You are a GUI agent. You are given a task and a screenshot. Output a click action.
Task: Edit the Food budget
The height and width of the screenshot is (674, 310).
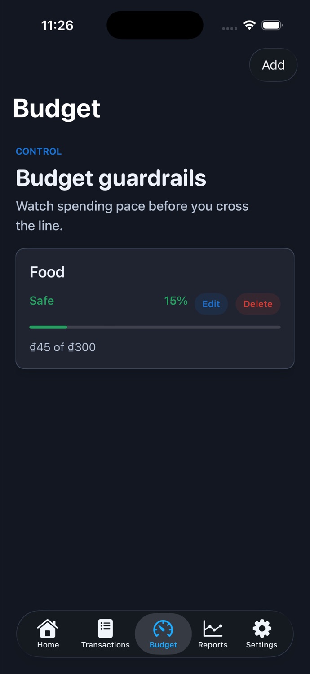coord(211,304)
